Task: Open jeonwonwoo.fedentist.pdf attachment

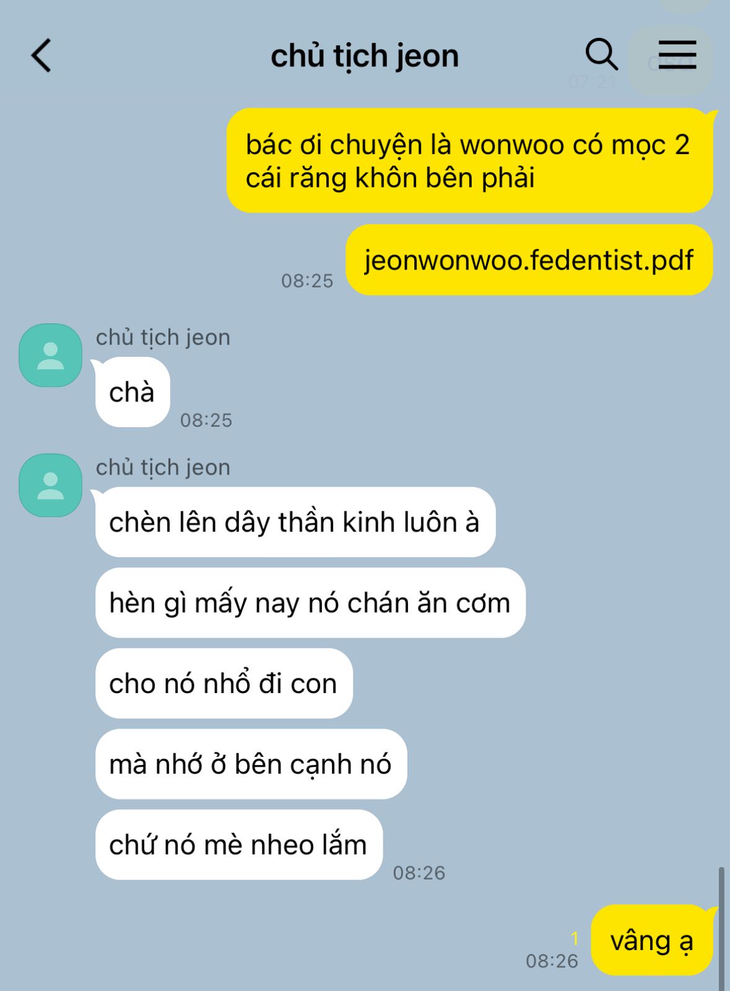Action: pyautogui.click(x=529, y=260)
